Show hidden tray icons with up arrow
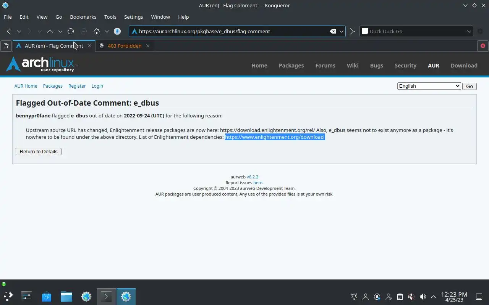This screenshot has width=489, height=305. tap(434, 297)
